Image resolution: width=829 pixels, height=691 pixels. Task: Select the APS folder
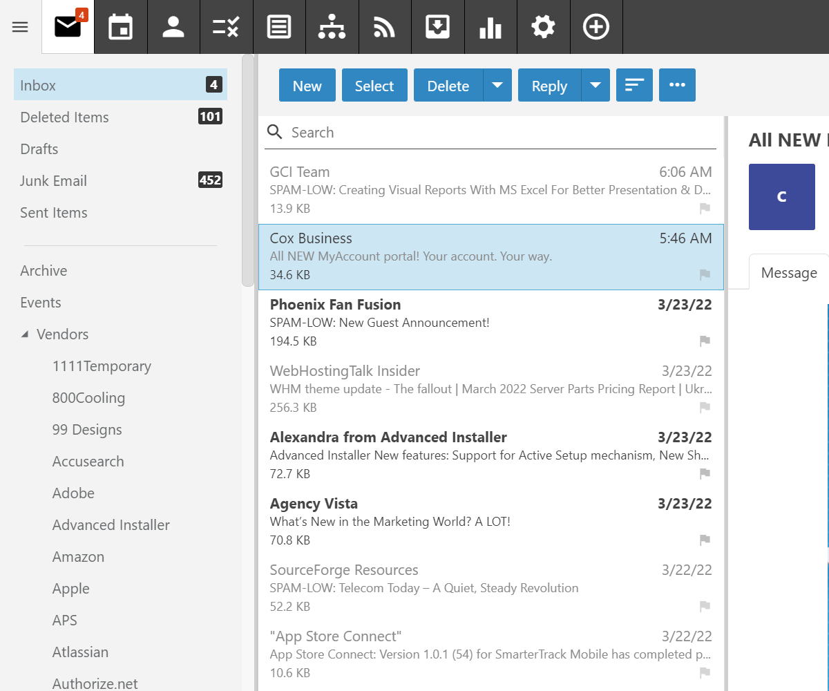click(x=65, y=620)
